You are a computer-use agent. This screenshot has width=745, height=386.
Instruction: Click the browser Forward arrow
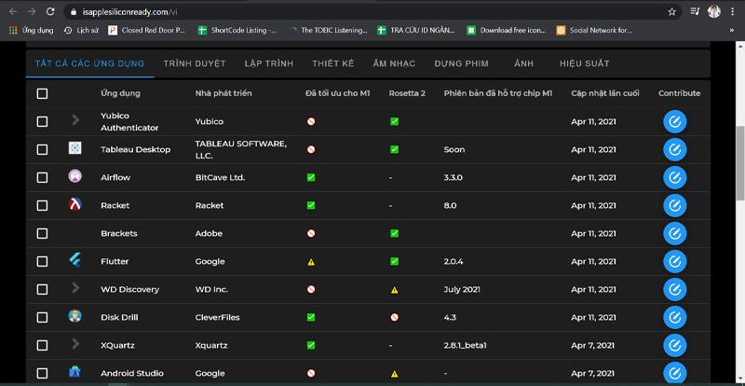click(32, 11)
